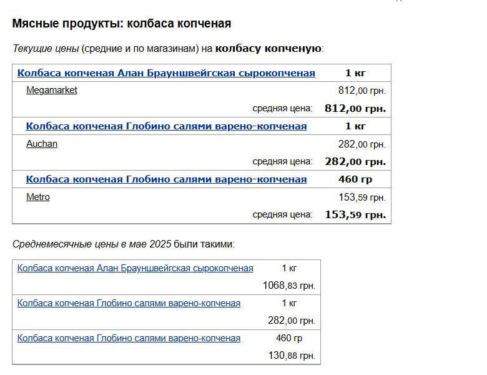Click the 1 кг cell in Алан Брауншвейгская current row
The image size is (487, 375).
click(355, 73)
